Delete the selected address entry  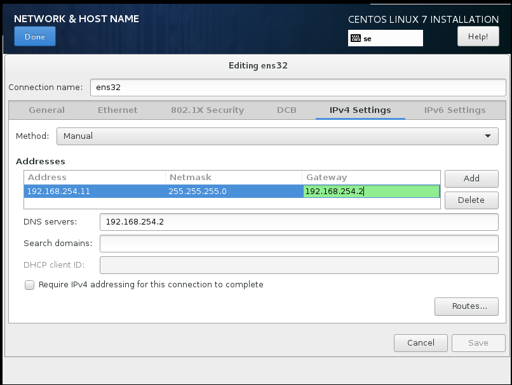pyautogui.click(x=471, y=200)
